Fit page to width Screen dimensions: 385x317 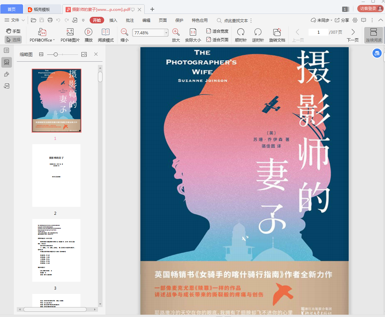pos(217,31)
